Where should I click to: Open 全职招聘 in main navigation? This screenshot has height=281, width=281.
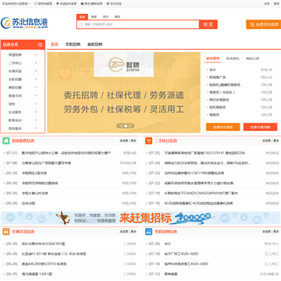point(73,44)
